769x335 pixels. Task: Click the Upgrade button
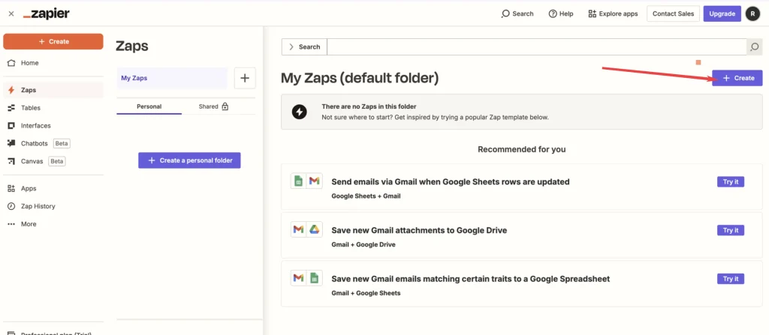tap(722, 13)
